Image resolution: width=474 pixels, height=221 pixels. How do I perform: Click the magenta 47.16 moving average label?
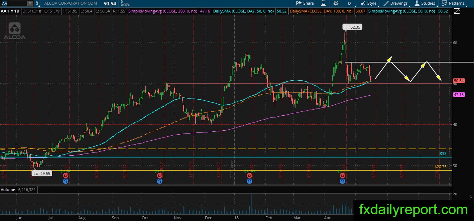coord(459,95)
